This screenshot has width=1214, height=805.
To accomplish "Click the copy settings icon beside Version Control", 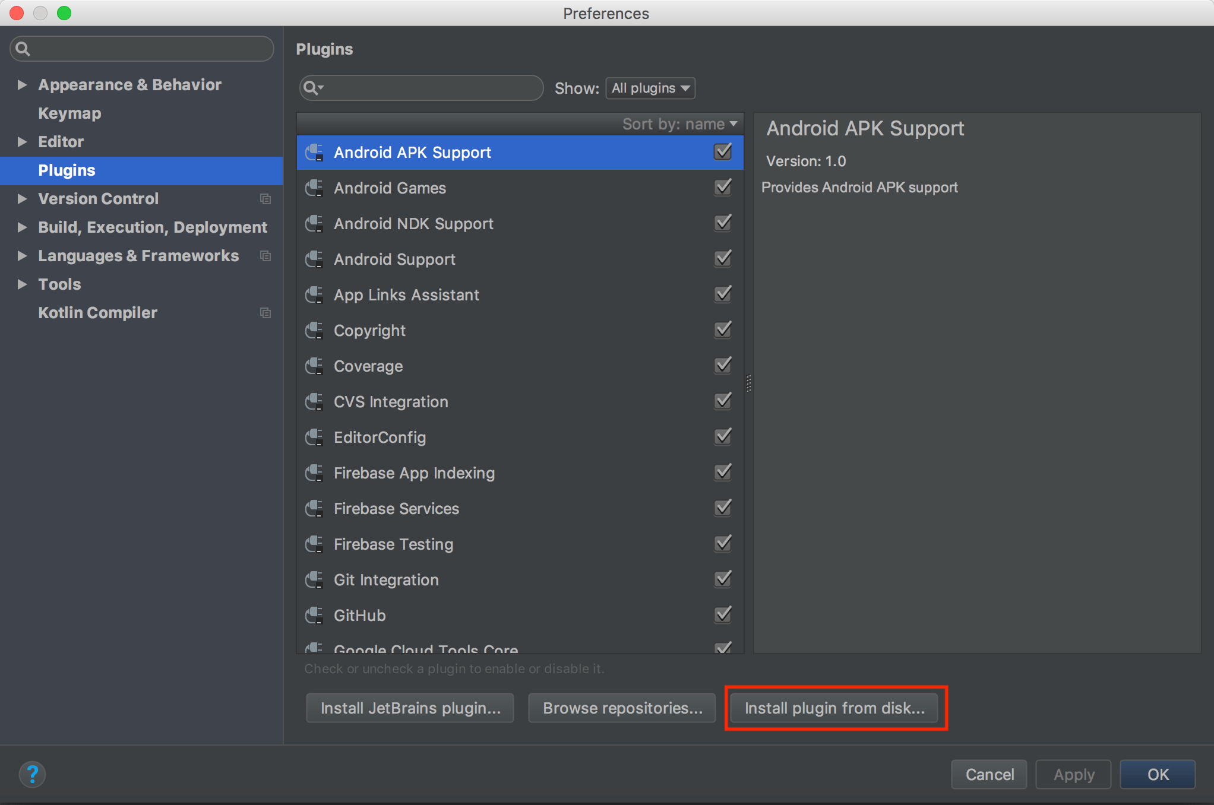I will coord(265,199).
